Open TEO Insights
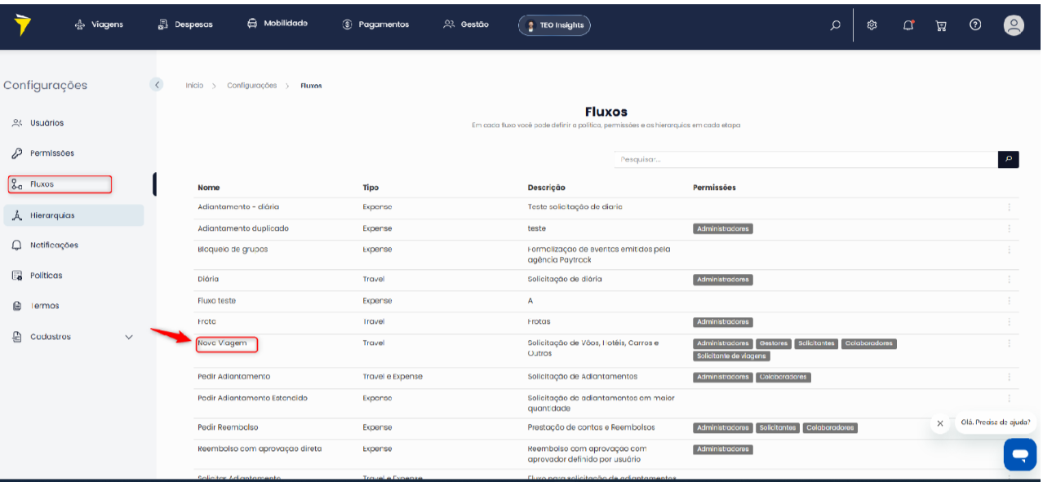The height and width of the screenshot is (482, 1043). coord(554,25)
